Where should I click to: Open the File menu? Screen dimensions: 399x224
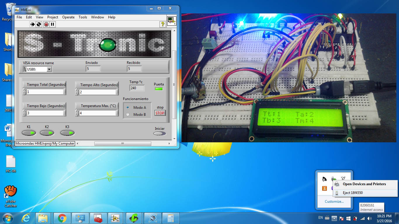[x=19, y=17]
